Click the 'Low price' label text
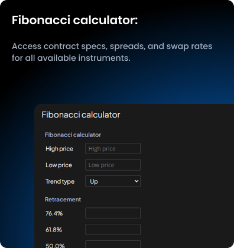234x248 pixels. tap(58, 165)
